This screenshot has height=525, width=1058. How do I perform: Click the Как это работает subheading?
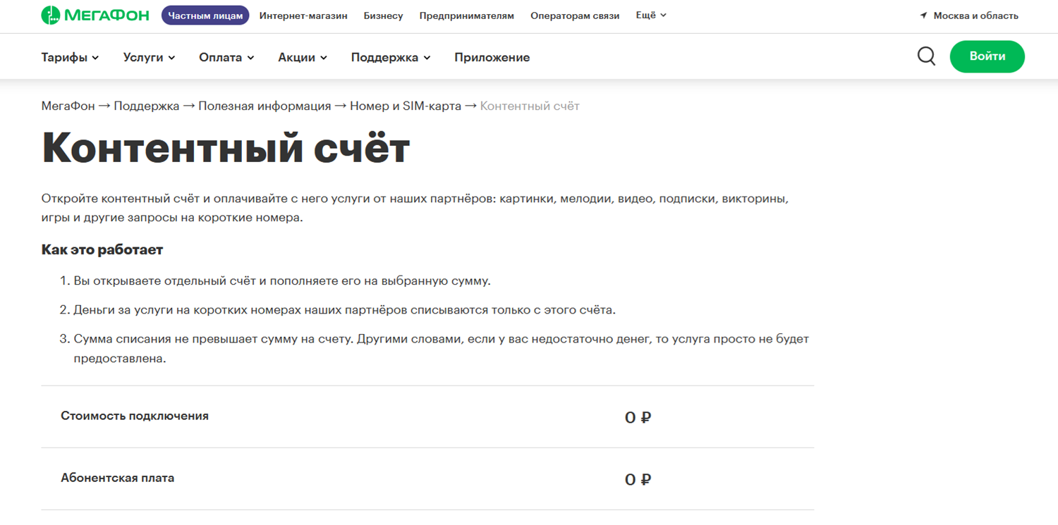102,249
